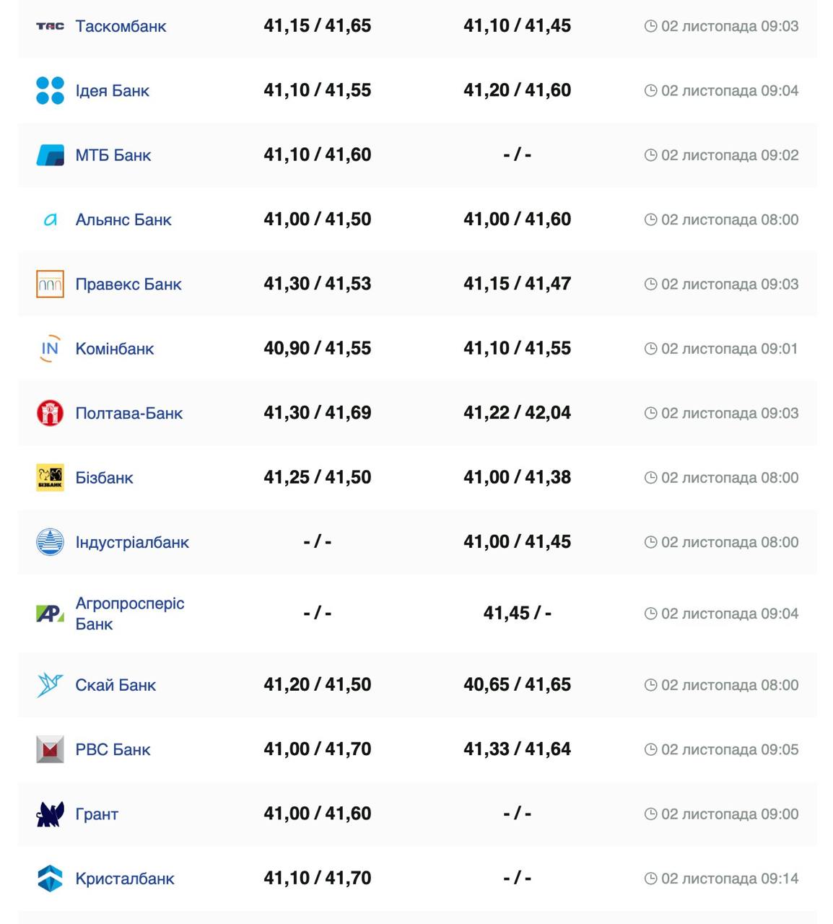Click the Кристалбанк blue diamond logo

click(x=50, y=879)
